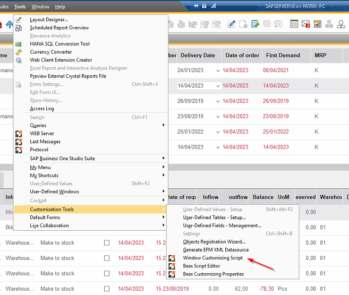The image size is (349, 295).
Task: Click the grey magnifier search toolbar icon
Action: (x=216, y=24)
